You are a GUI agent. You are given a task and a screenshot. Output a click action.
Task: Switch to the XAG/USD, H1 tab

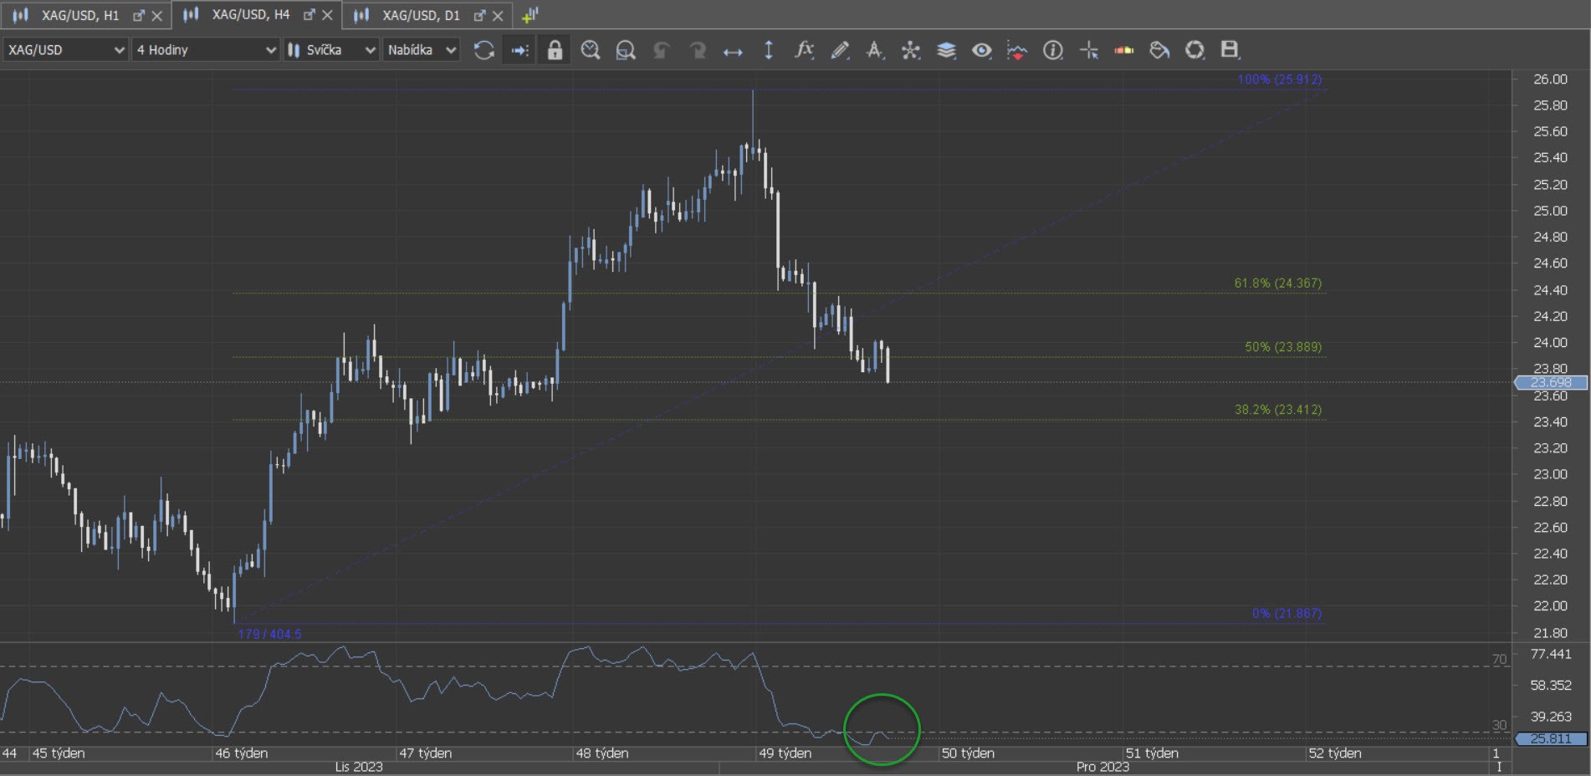79,15
